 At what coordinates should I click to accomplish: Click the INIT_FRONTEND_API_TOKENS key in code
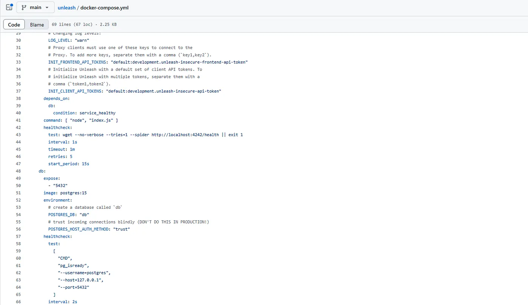coord(78,62)
